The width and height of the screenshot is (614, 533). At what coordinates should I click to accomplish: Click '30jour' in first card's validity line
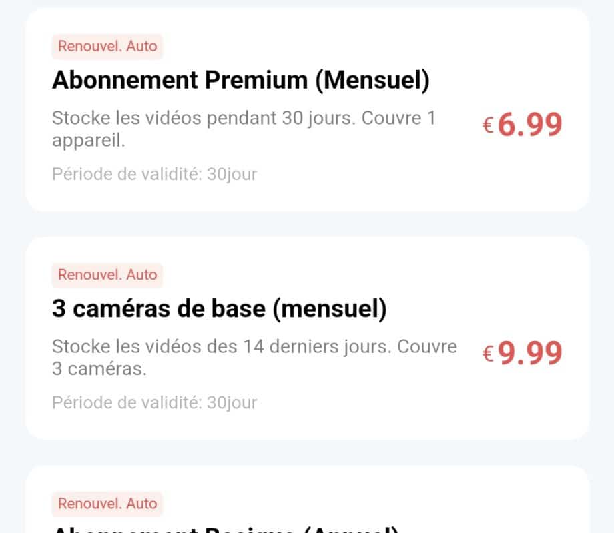[232, 175]
